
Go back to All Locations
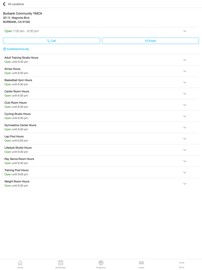(4, 4)
